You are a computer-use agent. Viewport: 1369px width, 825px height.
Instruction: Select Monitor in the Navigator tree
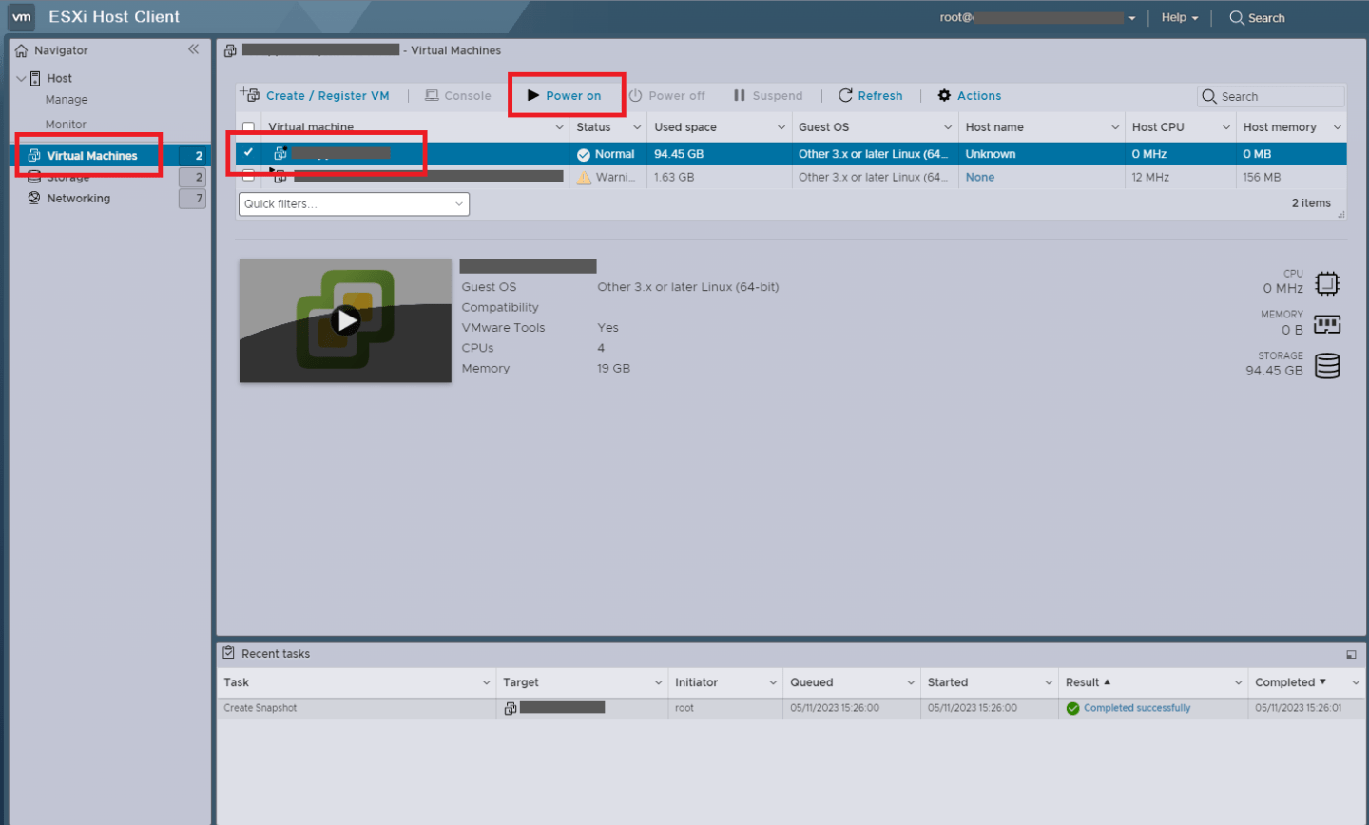pyautogui.click(x=66, y=123)
